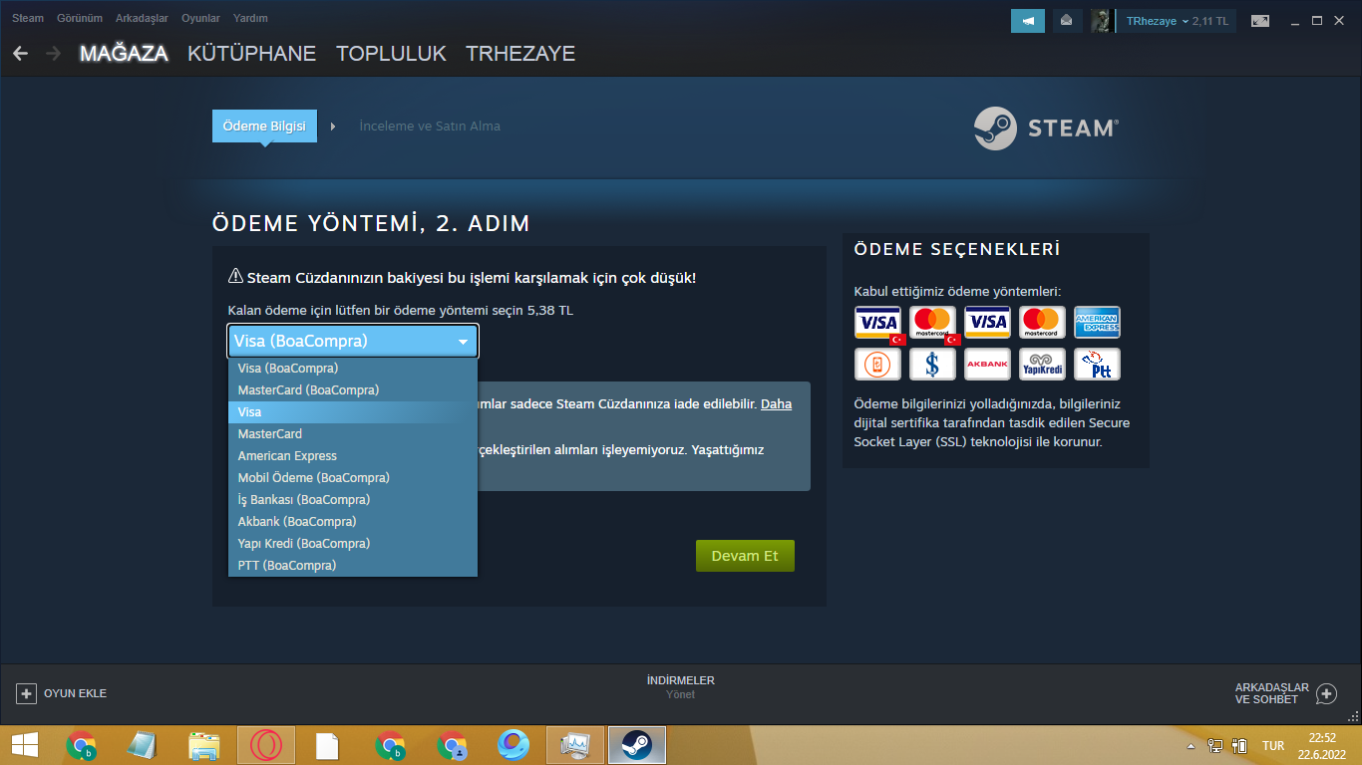The width and height of the screenshot is (1362, 765).
Task: Click the TUR keyboard language indicator
Action: [1273, 746]
